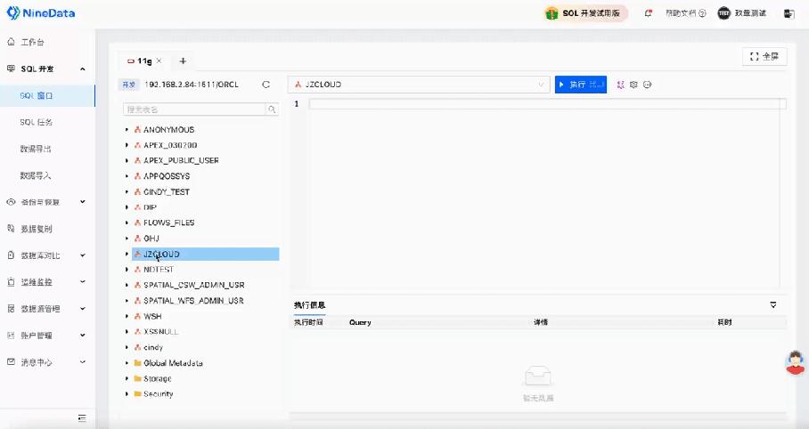Open the 工作台 home icon
The image size is (809, 429).
[x=11, y=42]
